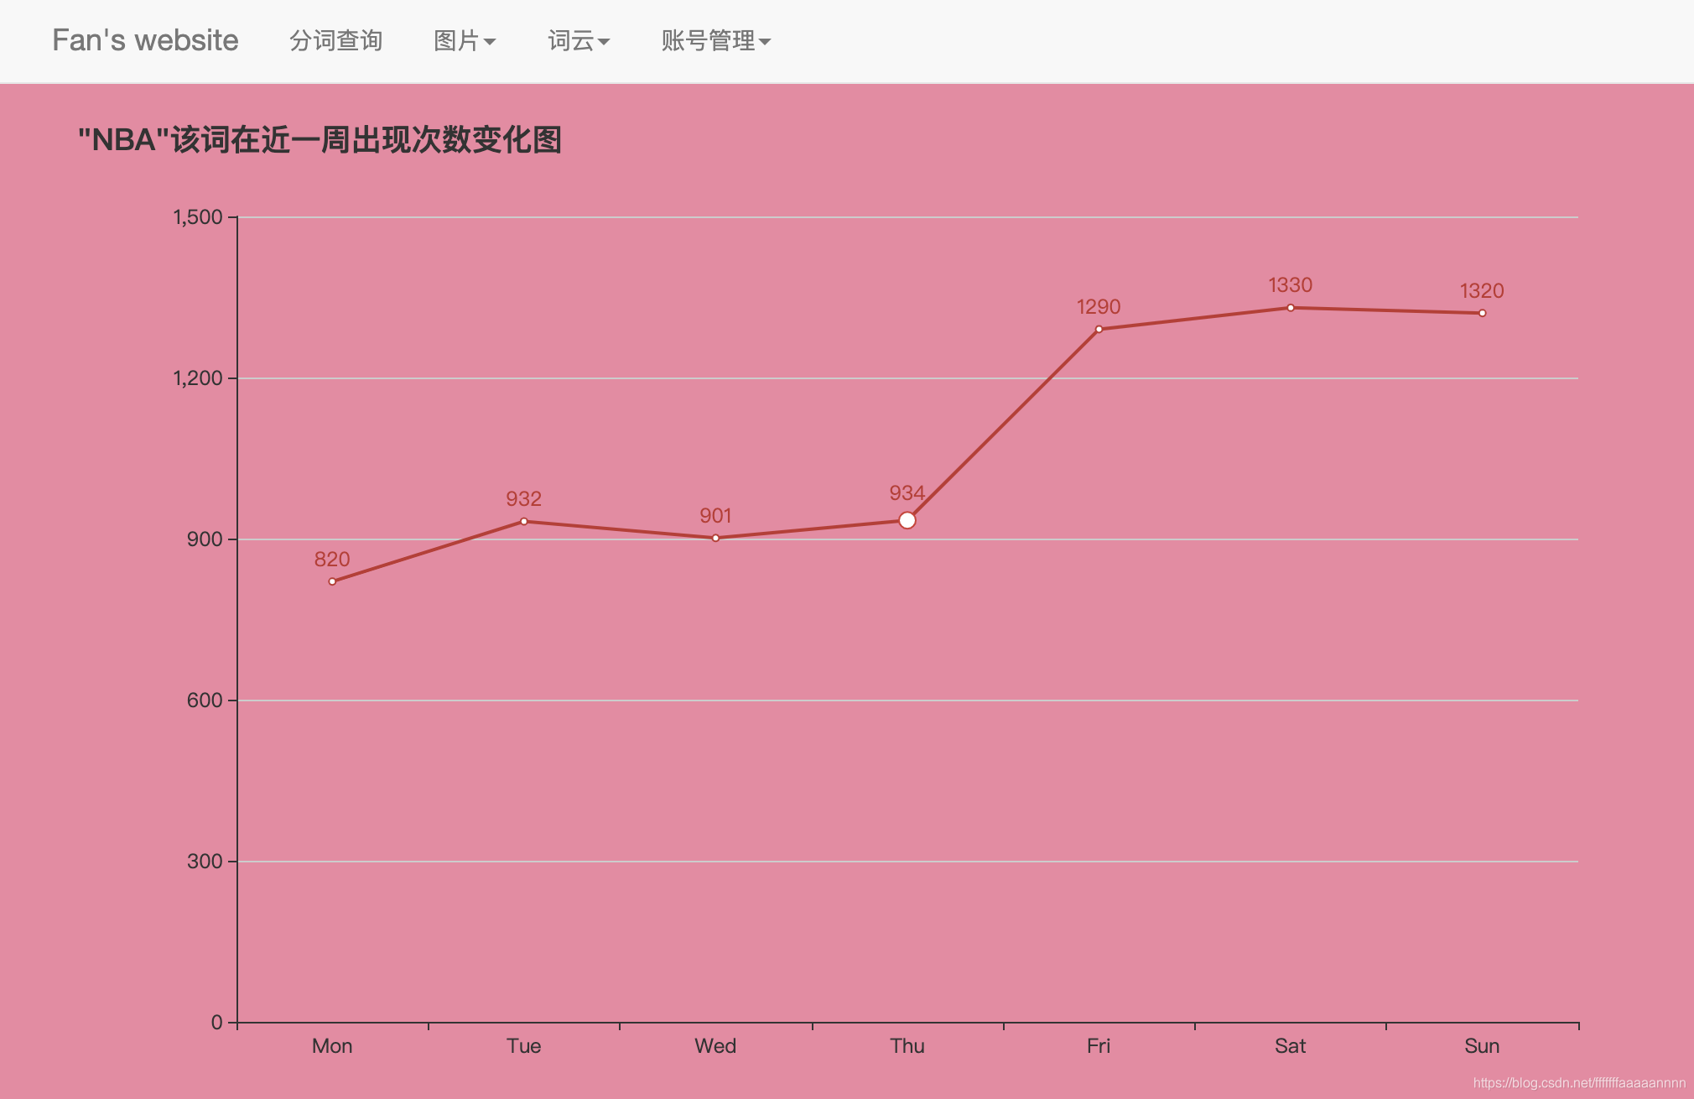Click the chart title about NBA
This screenshot has height=1099, width=1694.
point(320,139)
